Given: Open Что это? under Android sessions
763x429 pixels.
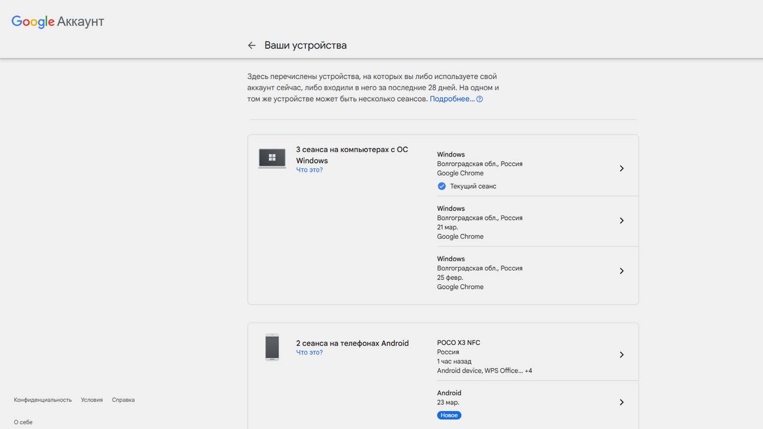Looking at the screenshot, I should (309, 353).
